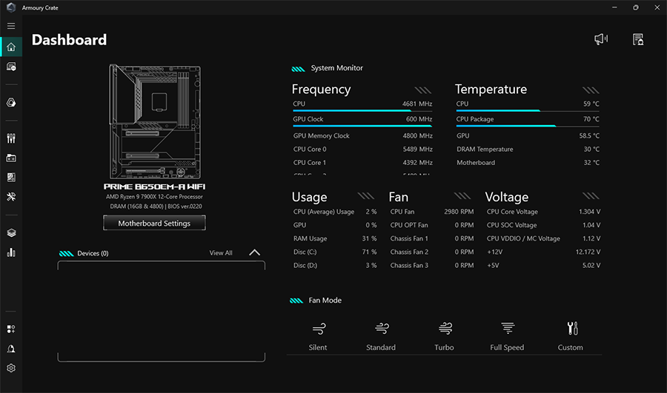Click the Devices (0) heading
Viewport: 667px width, 393px height.
[x=93, y=253]
